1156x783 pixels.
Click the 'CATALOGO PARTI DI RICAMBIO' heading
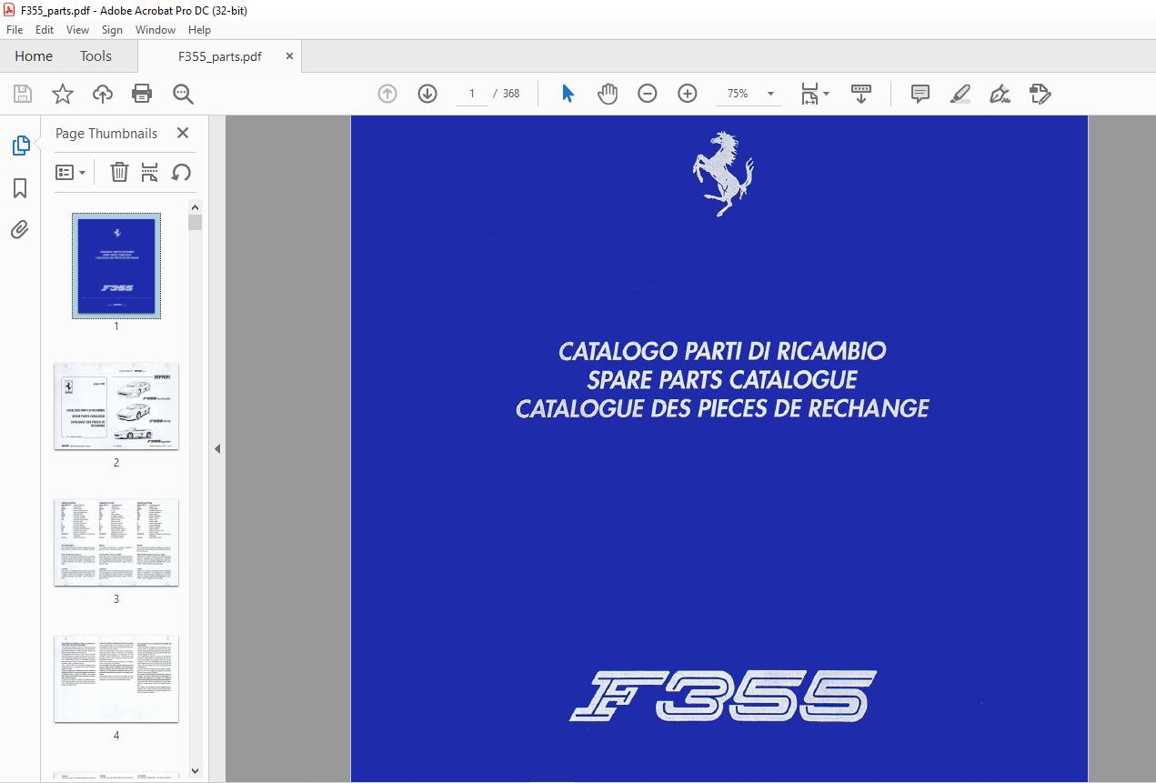pos(722,351)
